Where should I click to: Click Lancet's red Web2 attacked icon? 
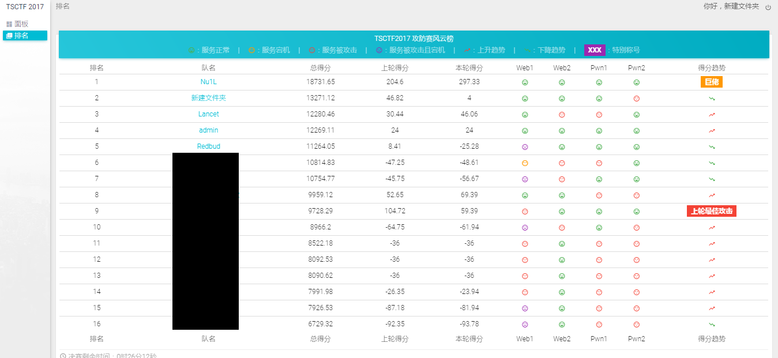562,115
